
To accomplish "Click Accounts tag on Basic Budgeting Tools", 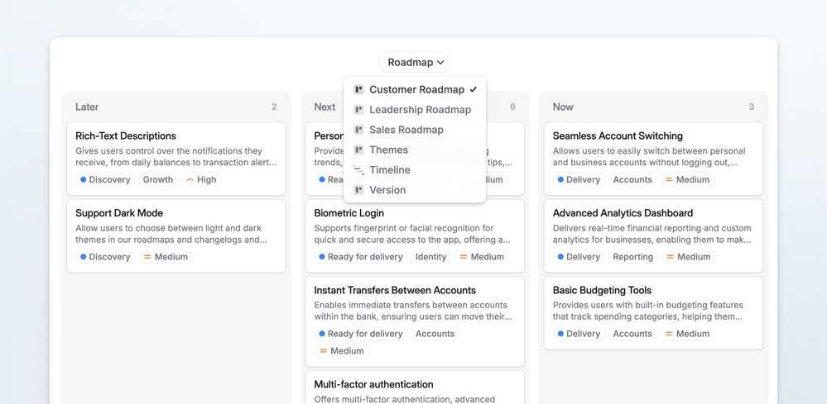I will [x=632, y=334].
